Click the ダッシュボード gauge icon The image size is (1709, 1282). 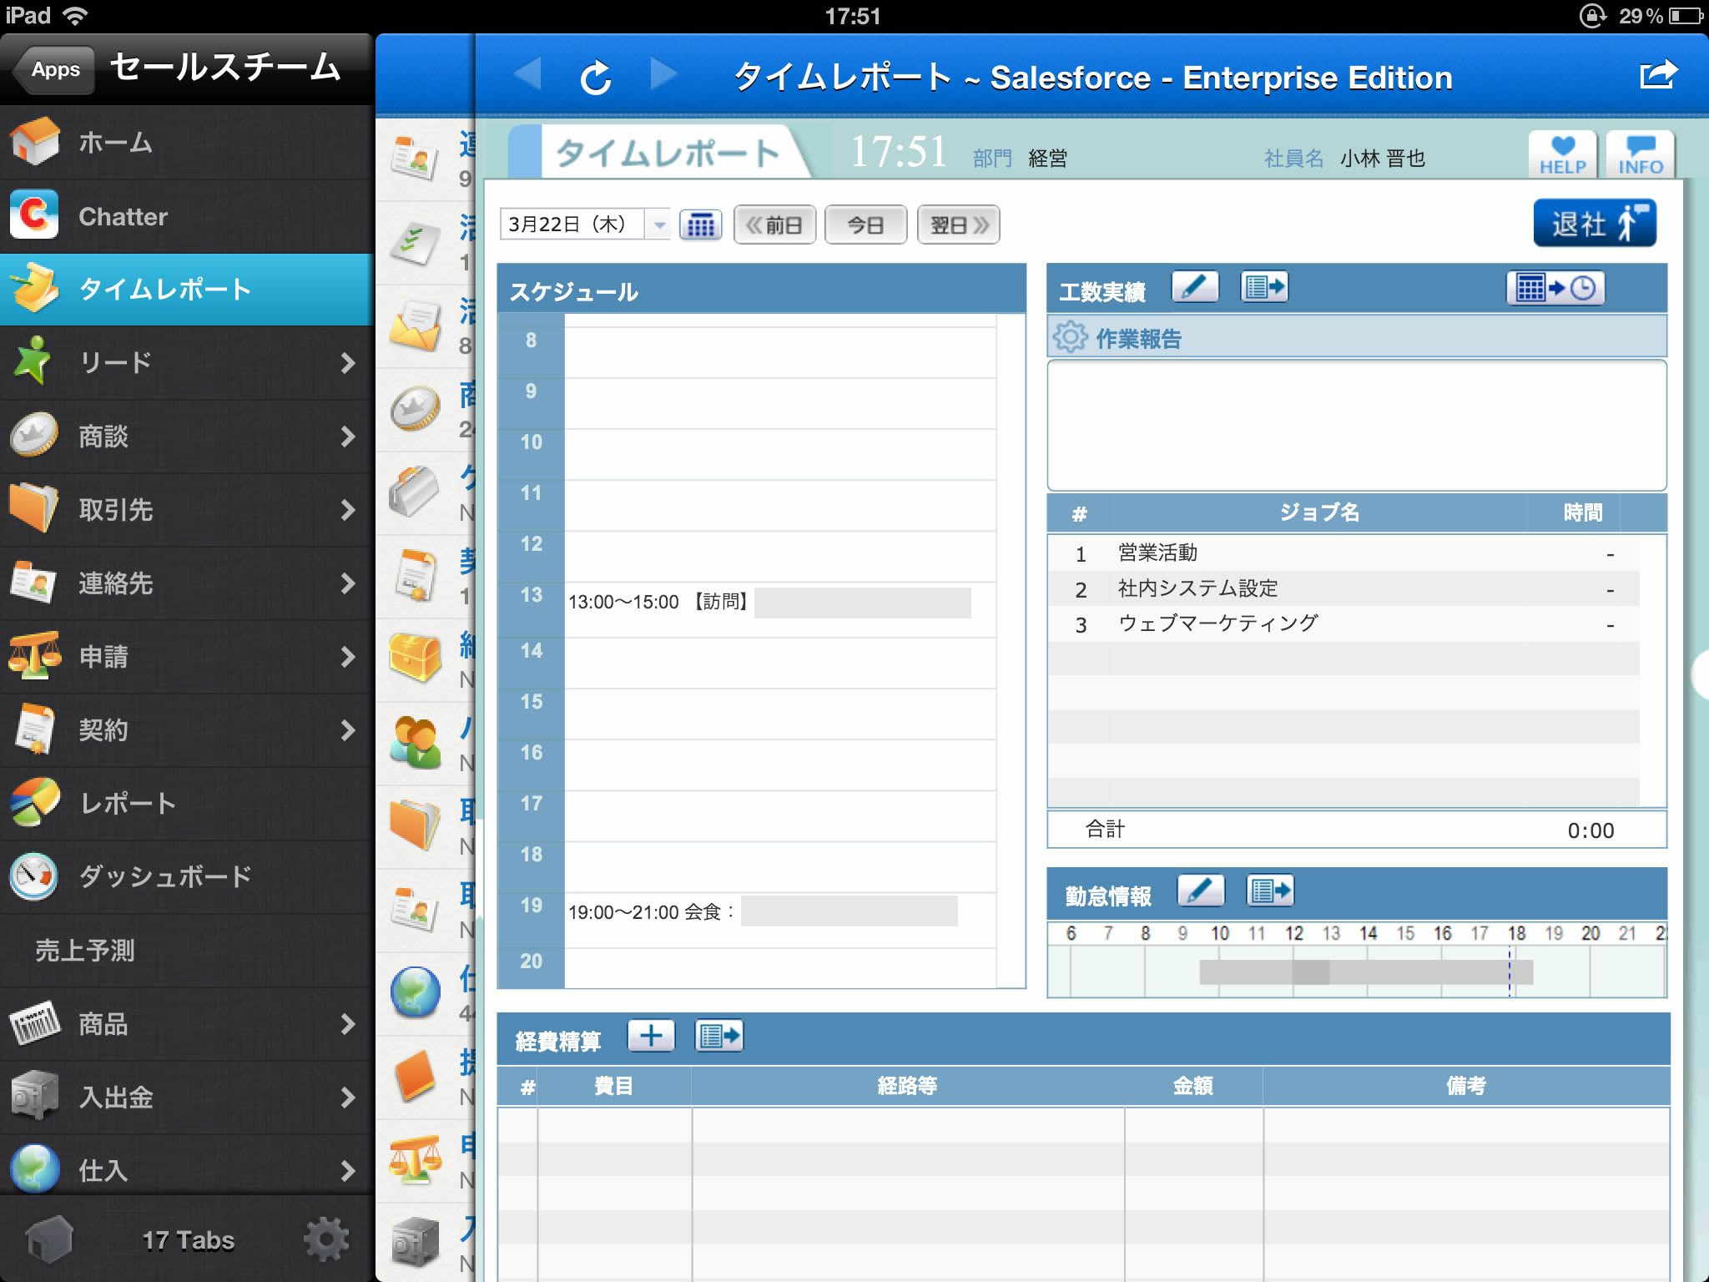click(x=34, y=876)
